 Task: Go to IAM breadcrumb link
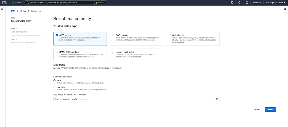pyautogui.click(x=13, y=11)
